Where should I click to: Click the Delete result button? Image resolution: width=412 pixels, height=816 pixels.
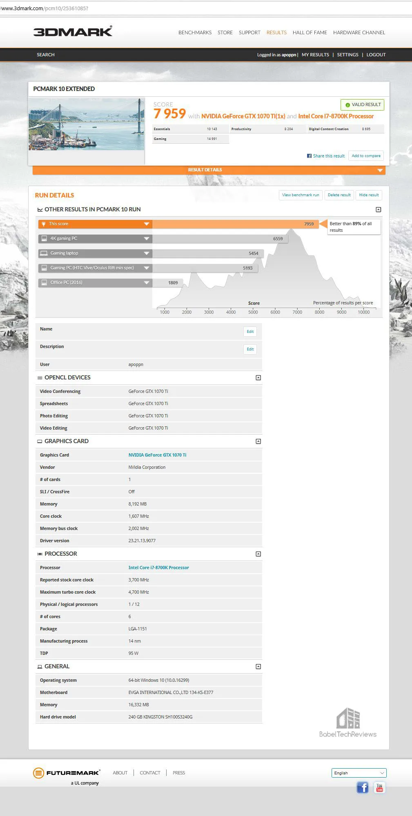[x=339, y=195]
